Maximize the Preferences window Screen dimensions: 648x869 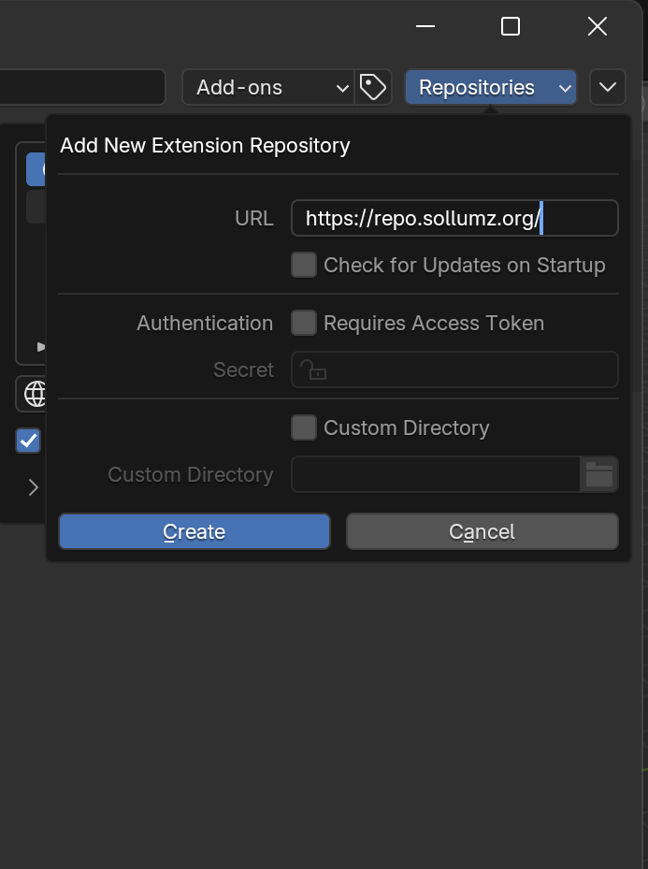coord(511,26)
